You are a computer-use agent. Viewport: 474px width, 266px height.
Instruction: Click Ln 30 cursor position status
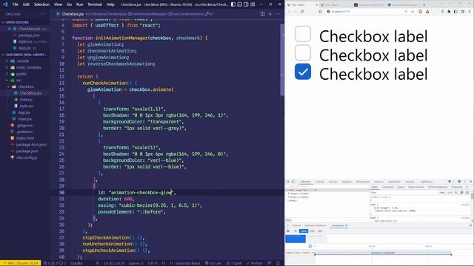[114, 263]
